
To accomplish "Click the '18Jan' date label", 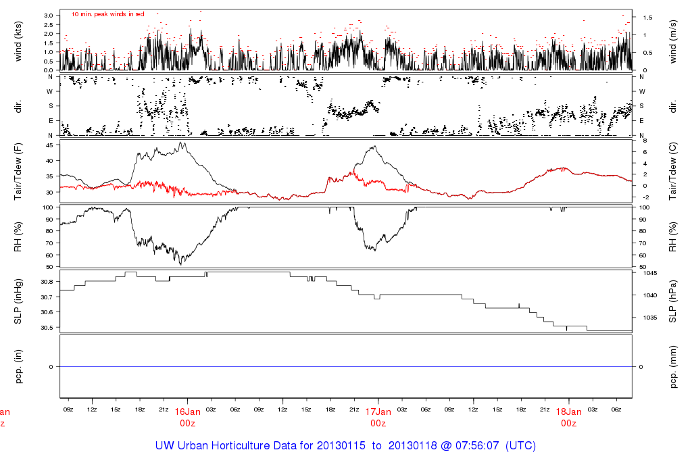I will coord(569,412).
